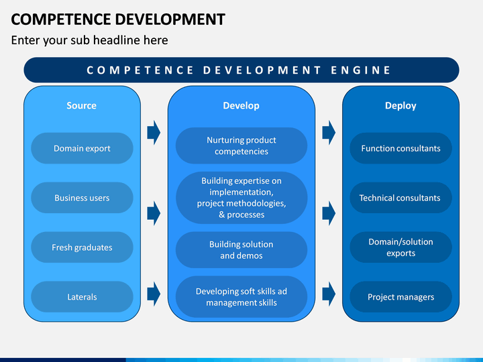The height and width of the screenshot is (362, 483).
Task: Select the 'Project managers' pill
Action: pos(400,297)
